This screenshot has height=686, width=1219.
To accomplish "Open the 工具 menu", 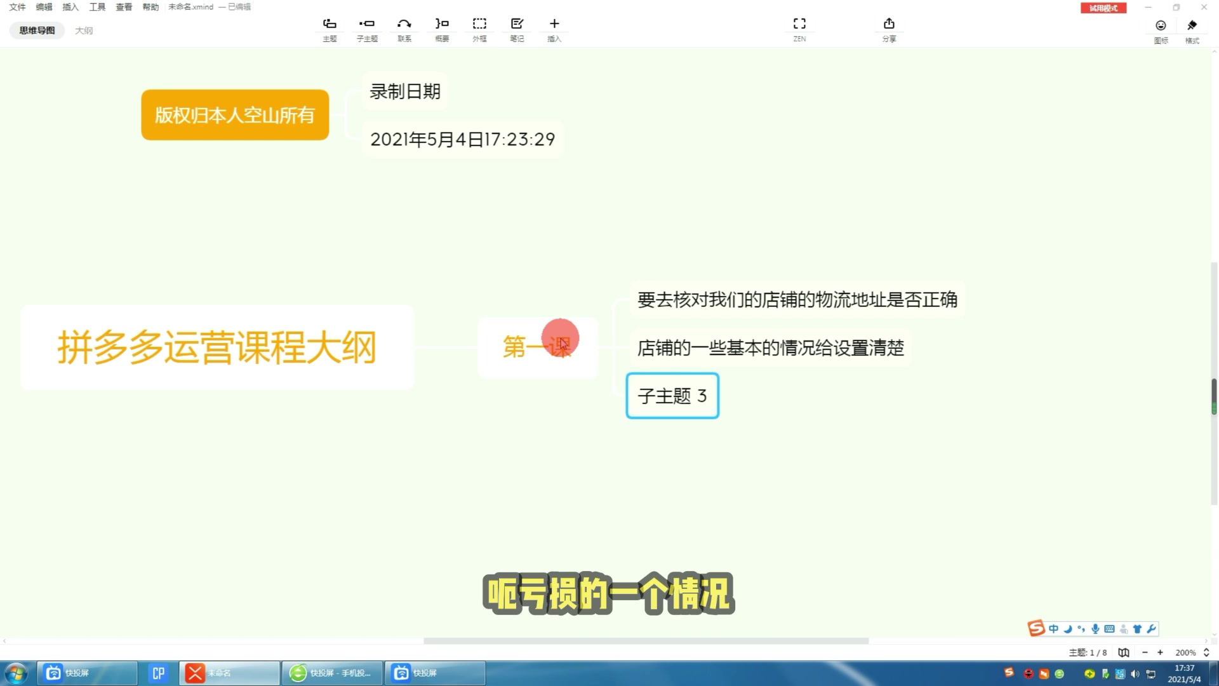I will click(97, 7).
